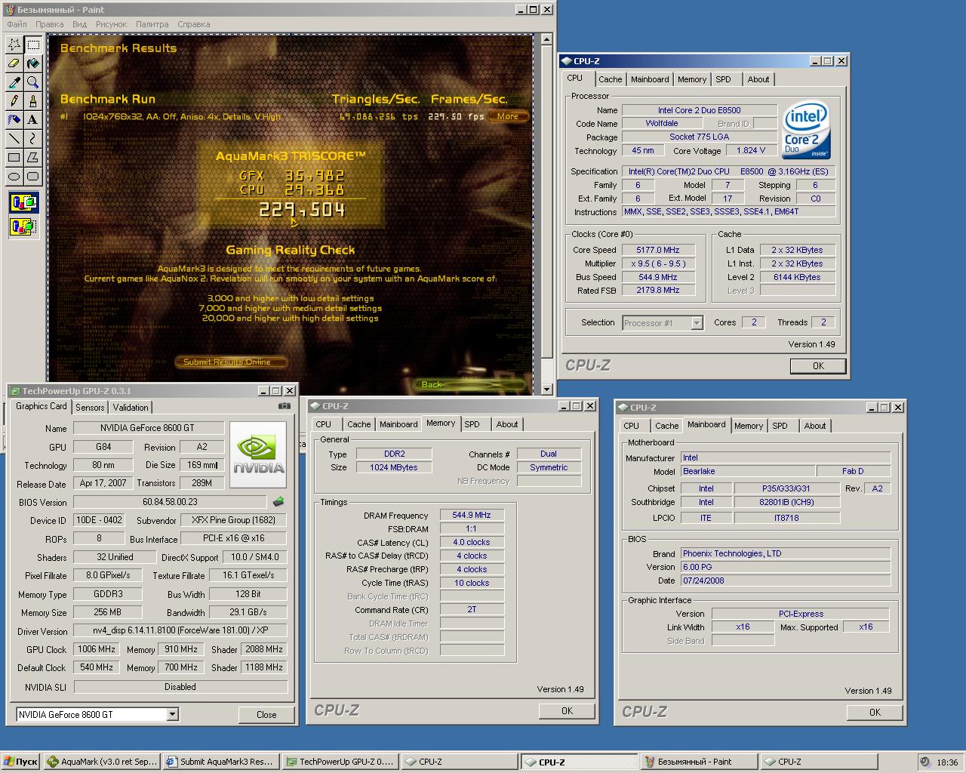Choose the Polygon shape tool

click(33, 157)
